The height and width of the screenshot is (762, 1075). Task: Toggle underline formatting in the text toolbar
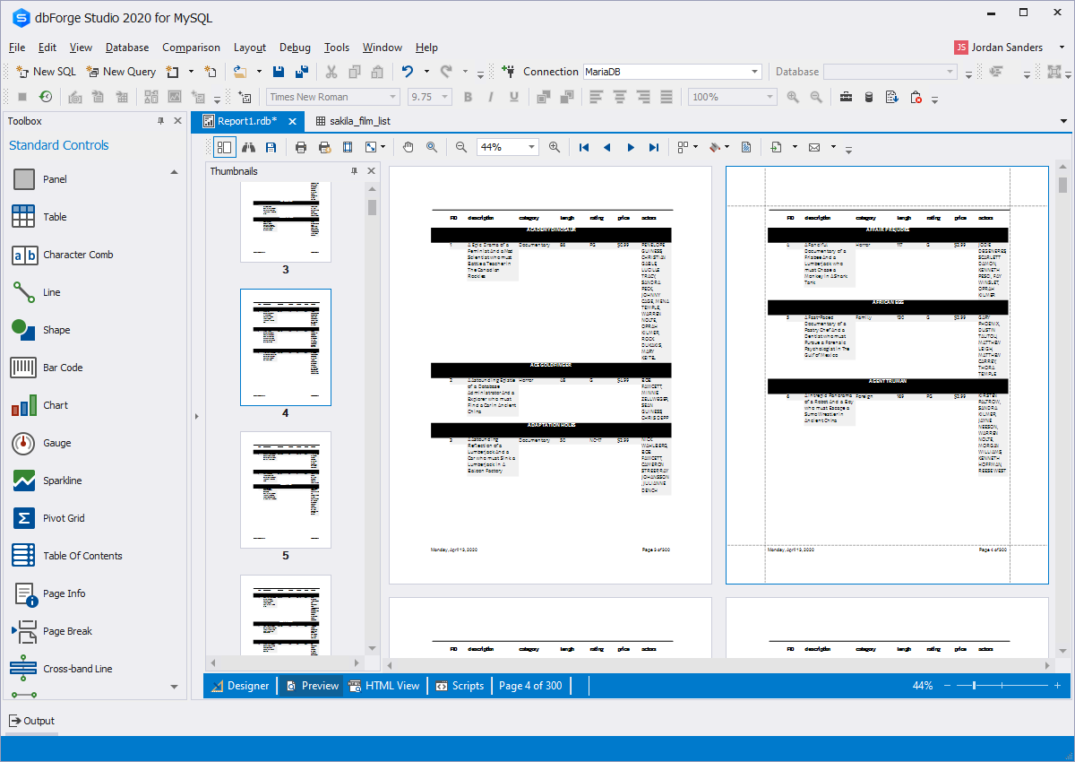tap(512, 97)
